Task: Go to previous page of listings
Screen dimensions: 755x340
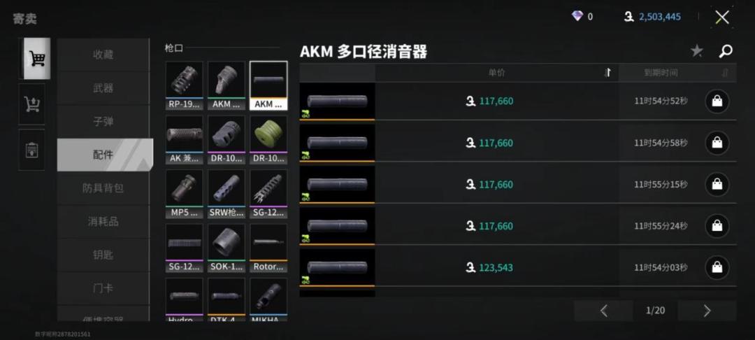Action: [604, 311]
